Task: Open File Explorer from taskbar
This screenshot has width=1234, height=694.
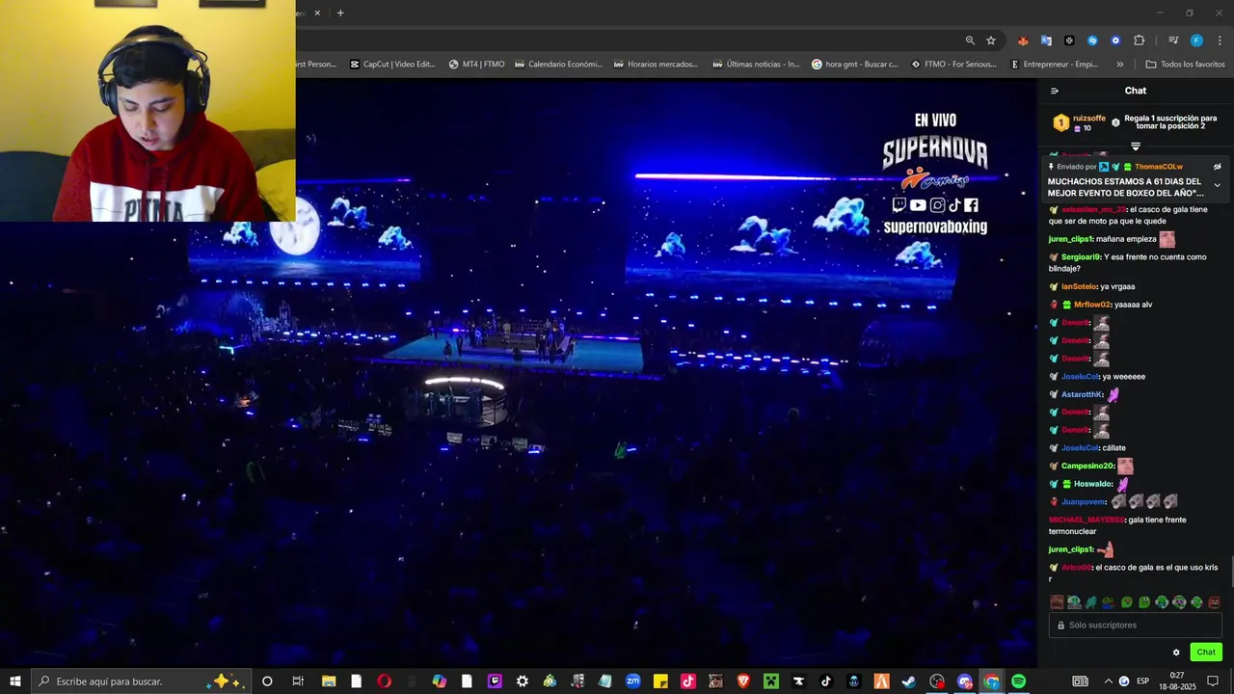Action: click(x=328, y=681)
